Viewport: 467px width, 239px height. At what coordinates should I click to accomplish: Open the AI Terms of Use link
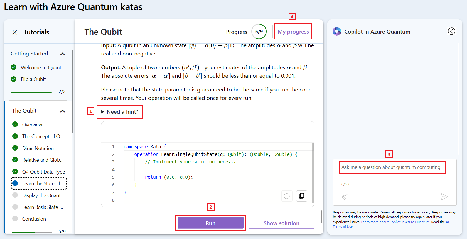pyautogui.click(x=343, y=227)
